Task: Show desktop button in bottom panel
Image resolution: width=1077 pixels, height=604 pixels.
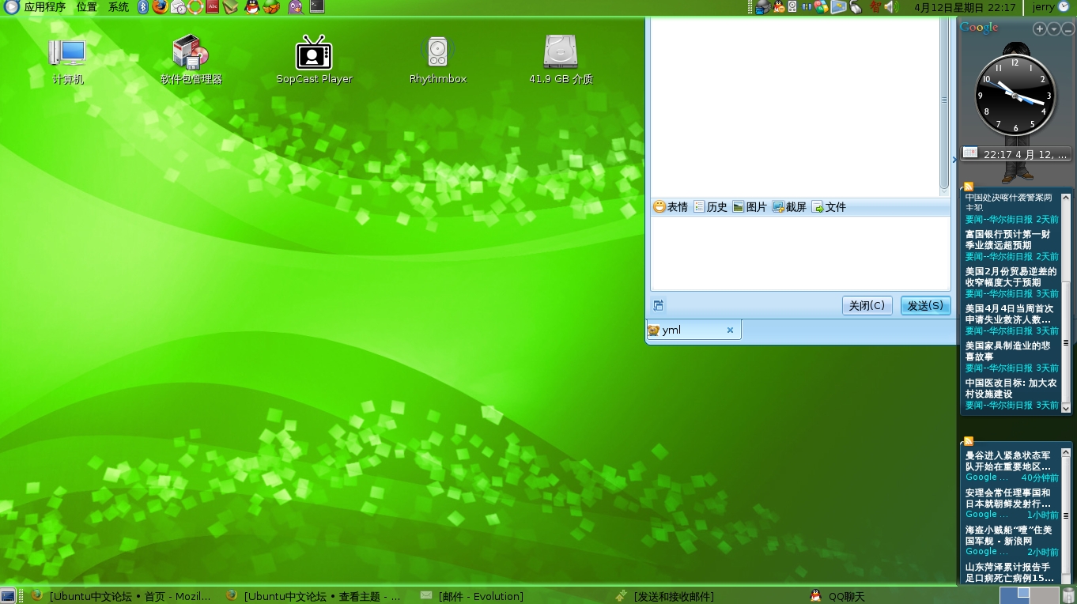Action: pyautogui.click(x=8, y=596)
